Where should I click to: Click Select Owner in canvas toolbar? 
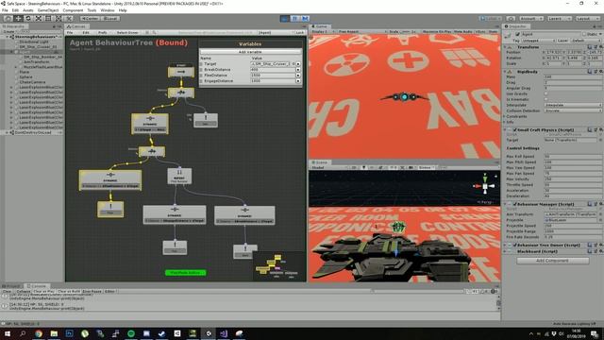(127, 33)
